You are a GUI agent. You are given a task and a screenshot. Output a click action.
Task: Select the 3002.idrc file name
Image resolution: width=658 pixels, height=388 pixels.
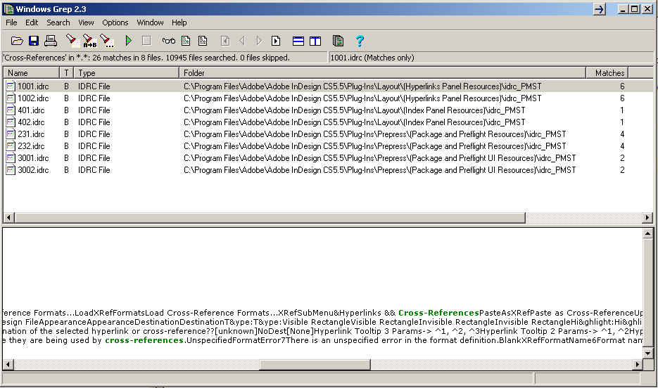(33, 170)
